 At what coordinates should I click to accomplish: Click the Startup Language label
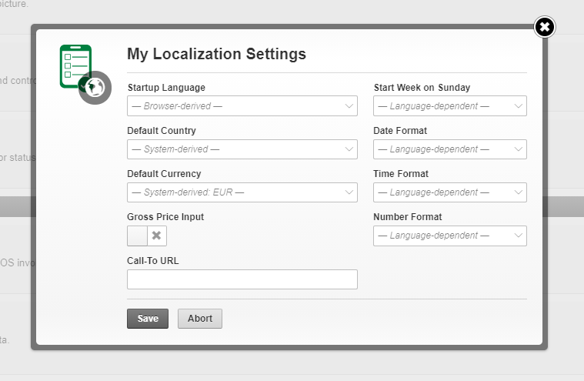[x=166, y=88]
